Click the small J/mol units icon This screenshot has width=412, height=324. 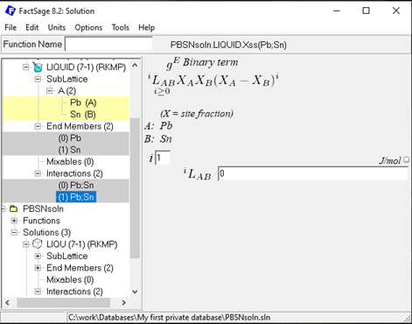406,159
